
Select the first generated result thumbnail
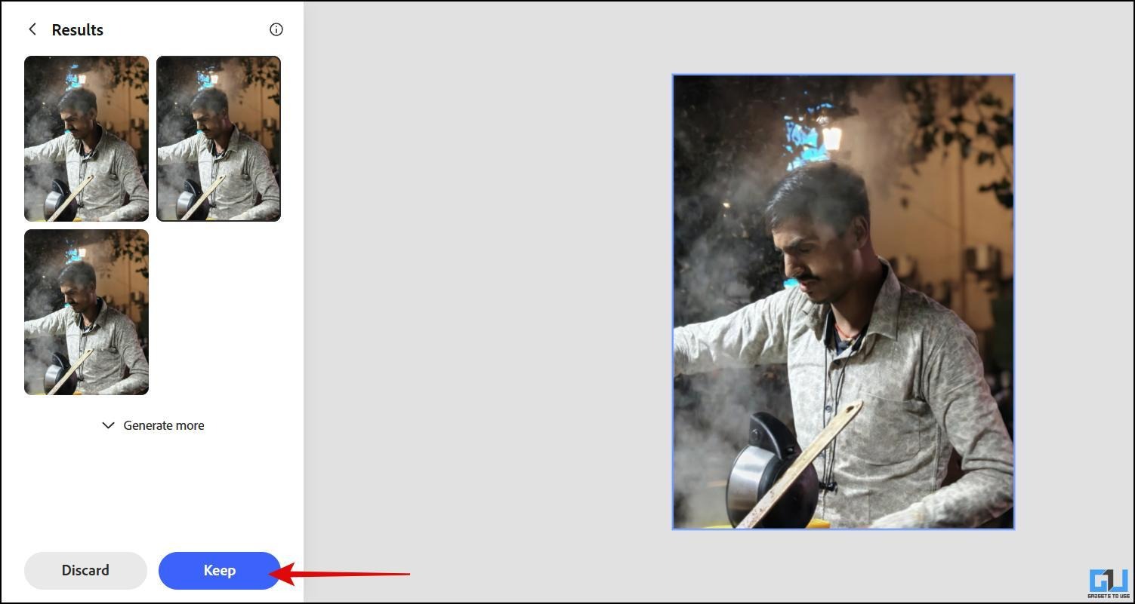pyautogui.click(x=86, y=139)
